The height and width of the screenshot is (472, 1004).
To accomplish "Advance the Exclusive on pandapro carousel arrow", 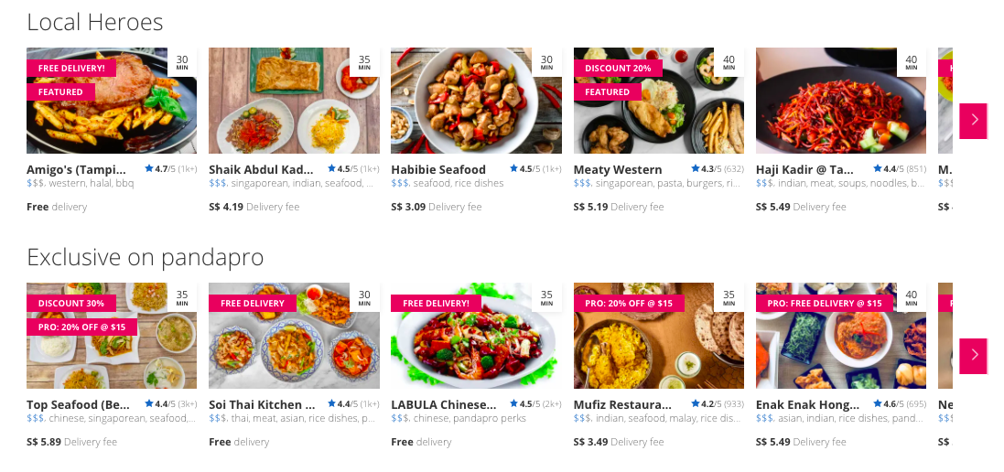I will tap(973, 356).
